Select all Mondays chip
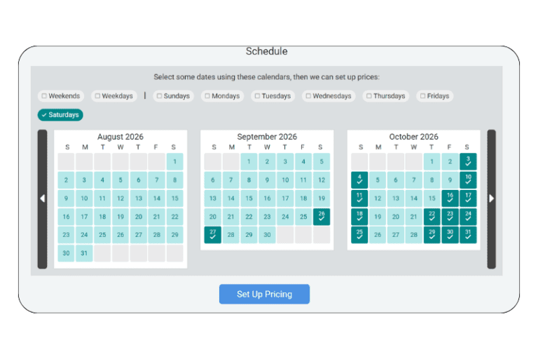This screenshot has height=359, width=538. tap(221, 96)
